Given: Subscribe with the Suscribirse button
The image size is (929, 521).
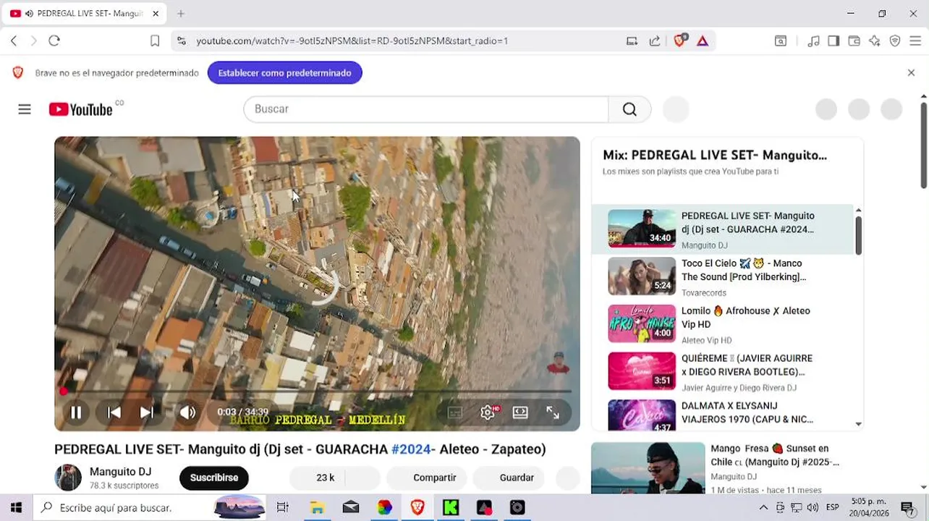Looking at the screenshot, I should 214,478.
